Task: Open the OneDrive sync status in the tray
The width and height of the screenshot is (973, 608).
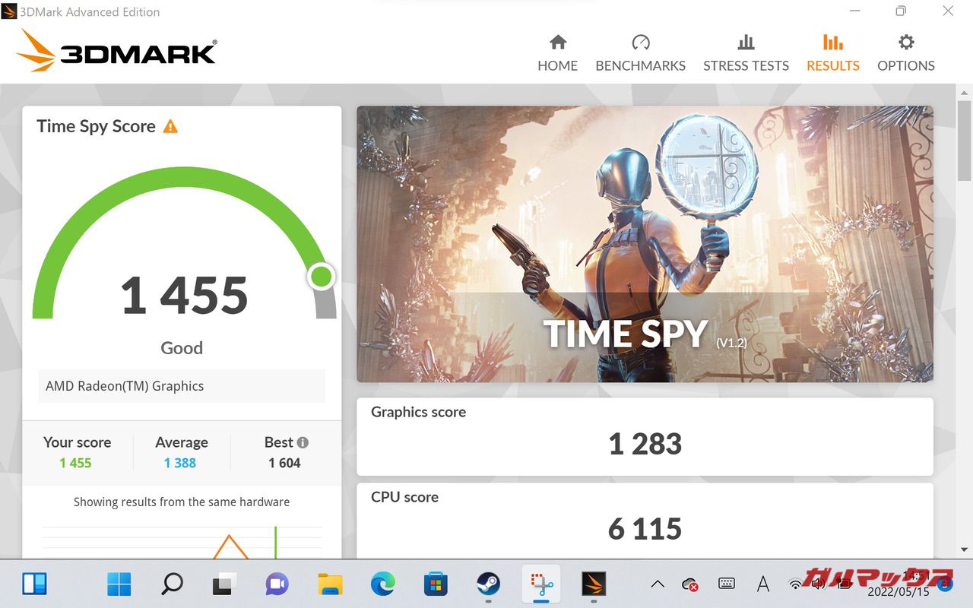Action: coord(689,585)
